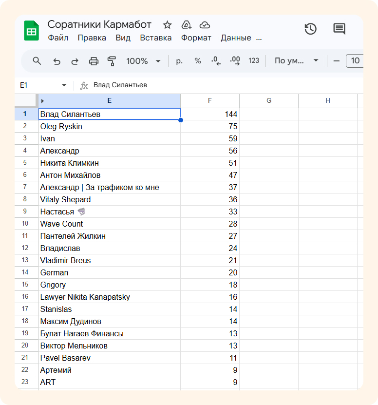
Task: Click the search magnifier in toolbar
Action: click(x=37, y=61)
